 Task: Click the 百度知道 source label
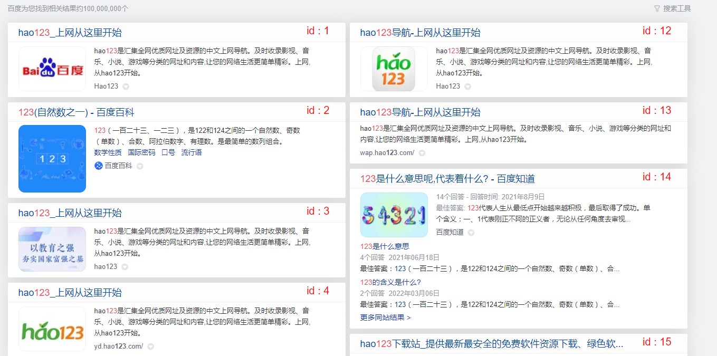450,232
